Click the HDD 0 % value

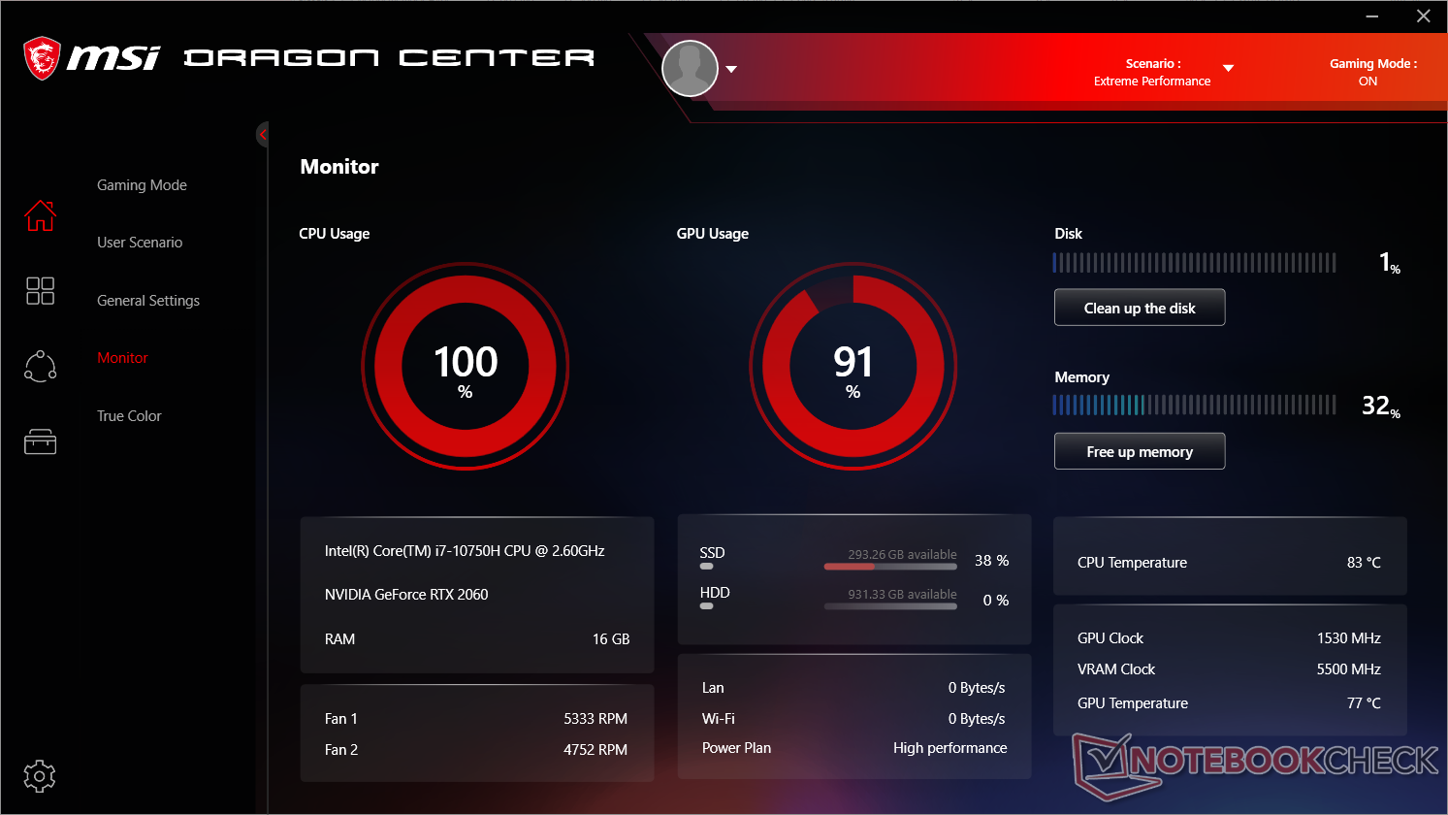tap(996, 601)
